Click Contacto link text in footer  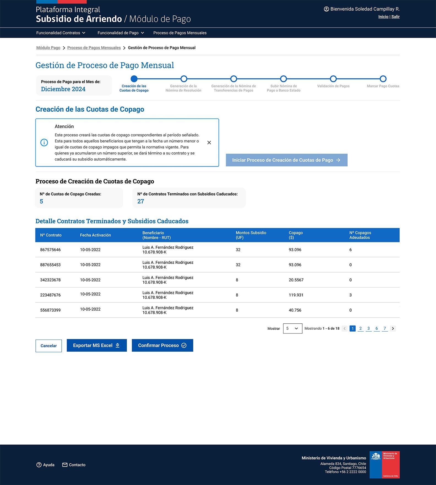pyautogui.click(x=77, y=465)
